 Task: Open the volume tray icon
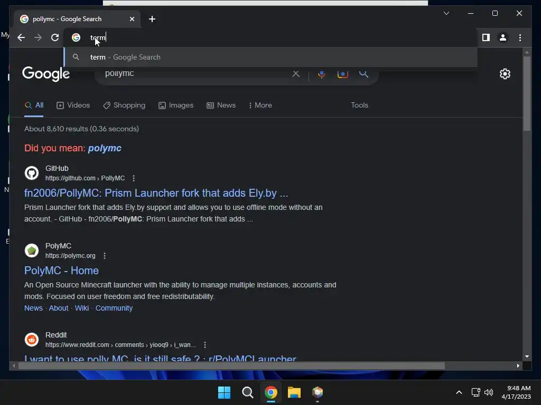(x=489, y=392)
